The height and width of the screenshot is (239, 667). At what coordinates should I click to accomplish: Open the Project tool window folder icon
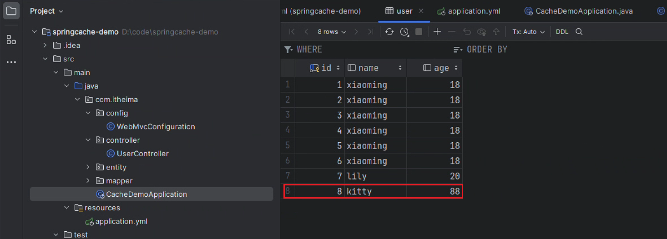tap(11, 11)
